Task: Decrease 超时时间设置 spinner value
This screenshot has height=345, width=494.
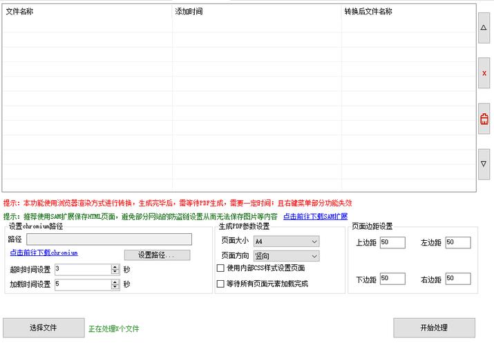Action: [x=115, y=272]
